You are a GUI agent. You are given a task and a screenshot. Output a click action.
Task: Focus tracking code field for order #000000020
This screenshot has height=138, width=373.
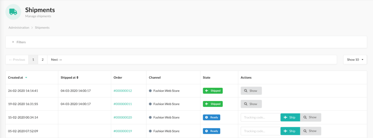pyautogui.click(x=260, y=117)
